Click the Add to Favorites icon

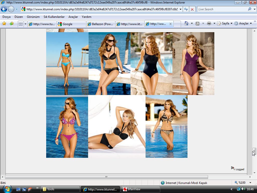[x=12, y=24]
